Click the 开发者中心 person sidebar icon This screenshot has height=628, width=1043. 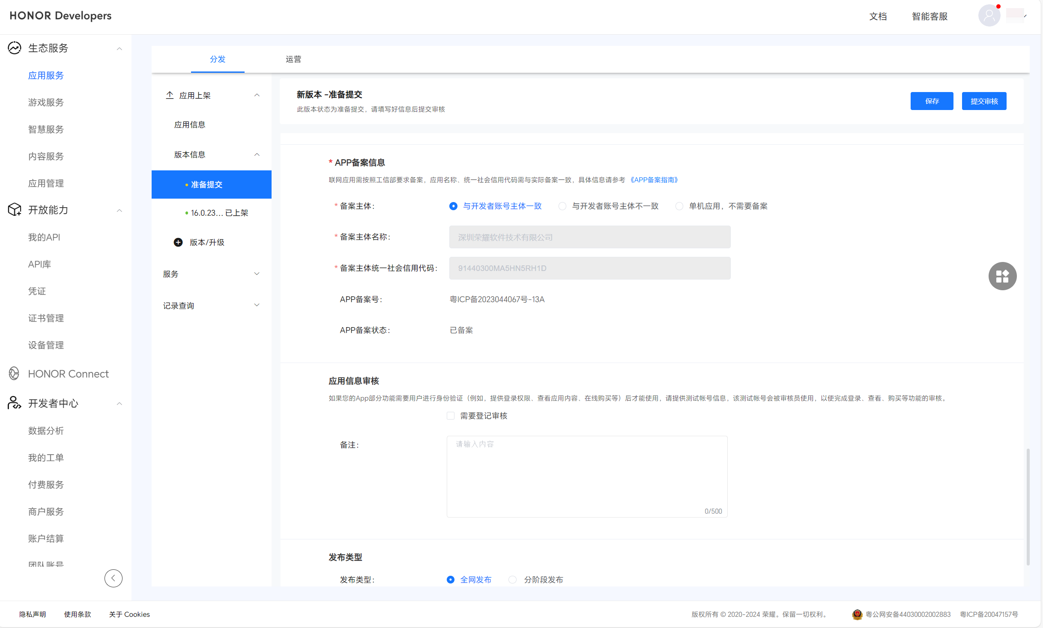[x=14, y=403]
